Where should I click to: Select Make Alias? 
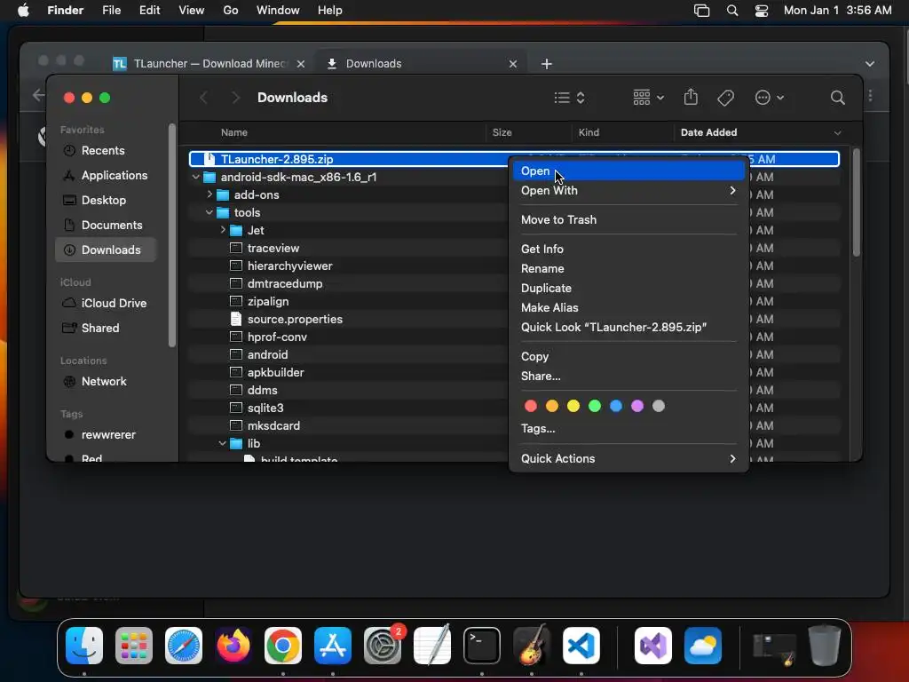tap(628, 307)
